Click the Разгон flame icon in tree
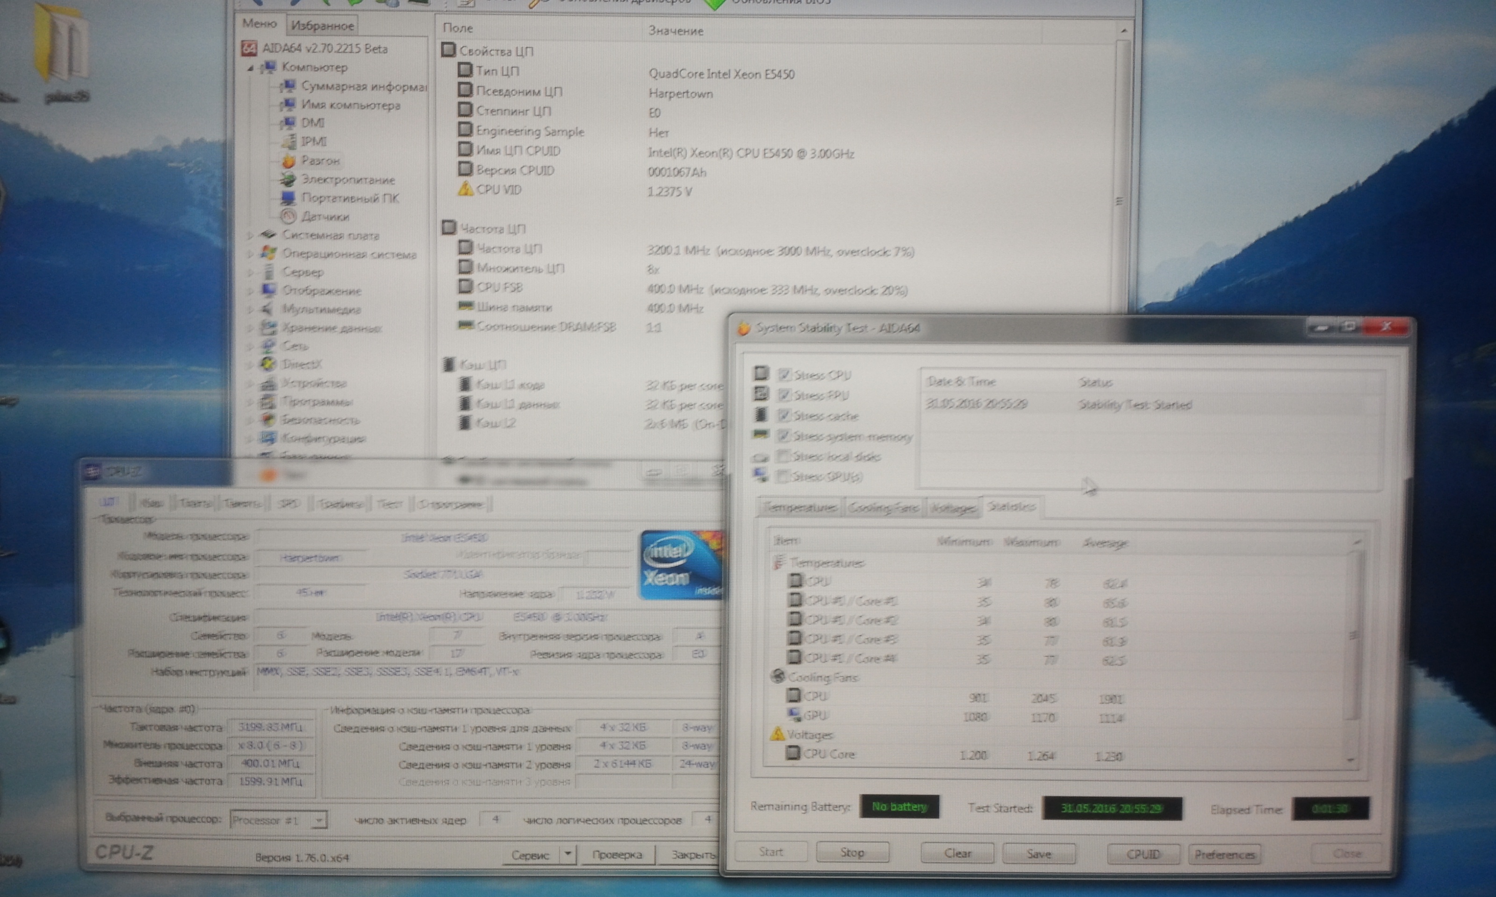 click(289, 161)
